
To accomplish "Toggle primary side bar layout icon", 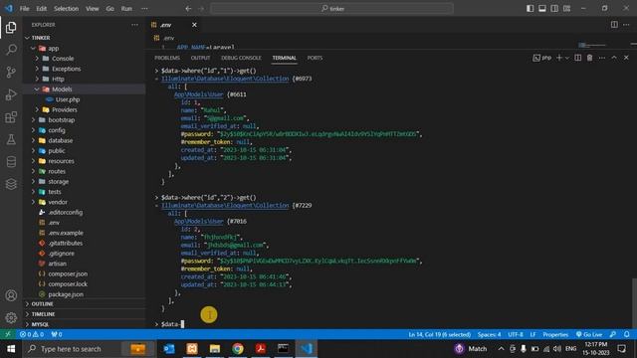I will click(x=530, y=9).
